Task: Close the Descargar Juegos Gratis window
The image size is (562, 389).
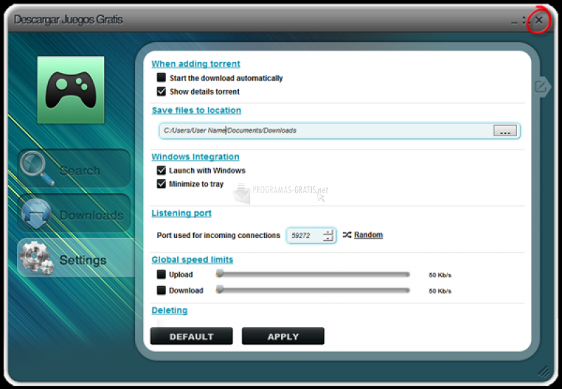Action: click(539, 20)
